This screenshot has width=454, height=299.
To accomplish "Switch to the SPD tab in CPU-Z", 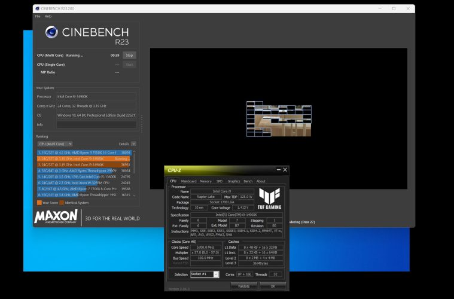I will pos(220,181).
